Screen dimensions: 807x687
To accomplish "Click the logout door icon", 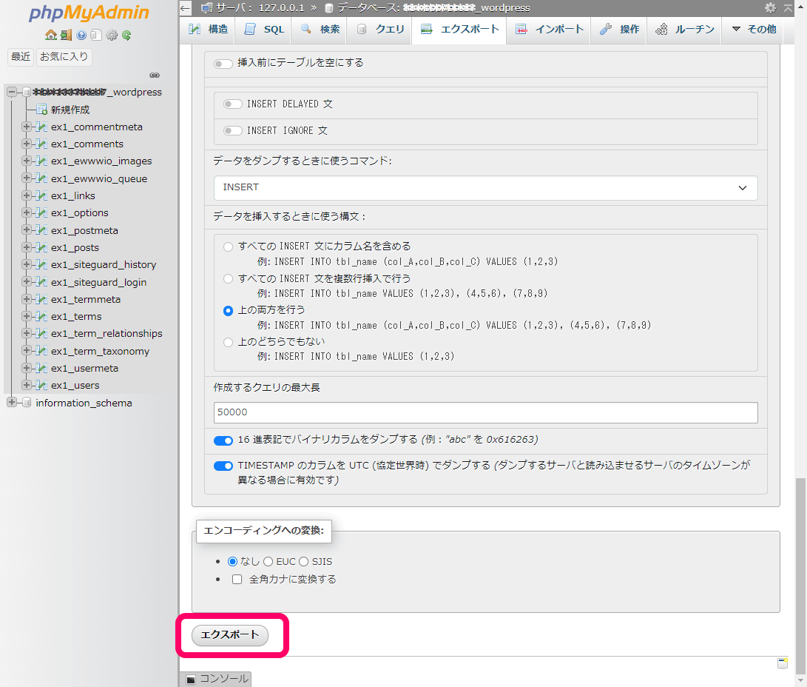I will 66,35.
